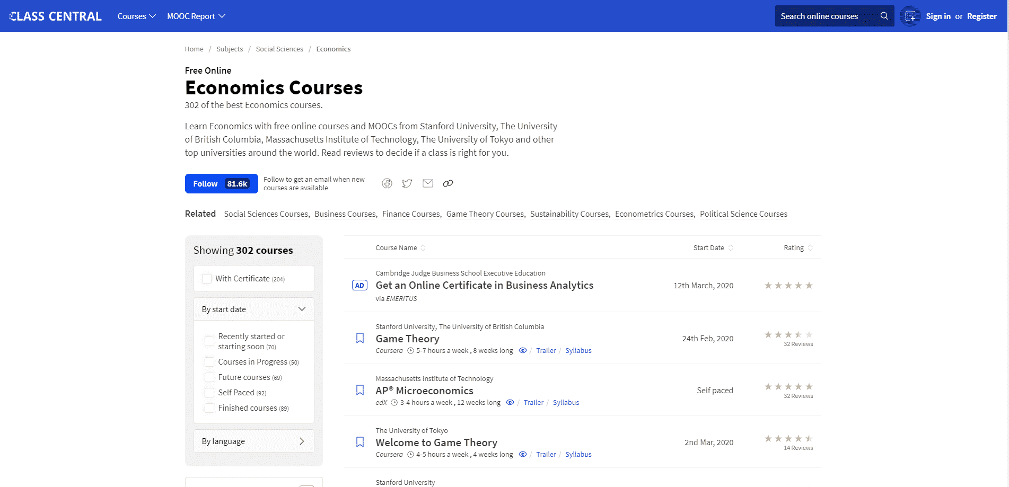The image size is (1009, 487).
Task: View Syllabus for AP Microeconomics
Action: point(566,402)
